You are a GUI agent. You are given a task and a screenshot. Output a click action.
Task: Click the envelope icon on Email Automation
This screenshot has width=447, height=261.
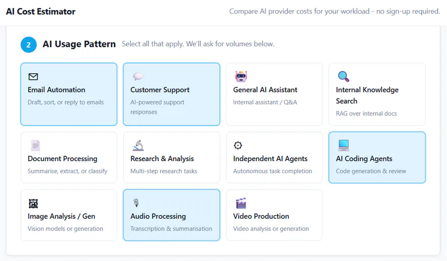click(x=33, y=77)
